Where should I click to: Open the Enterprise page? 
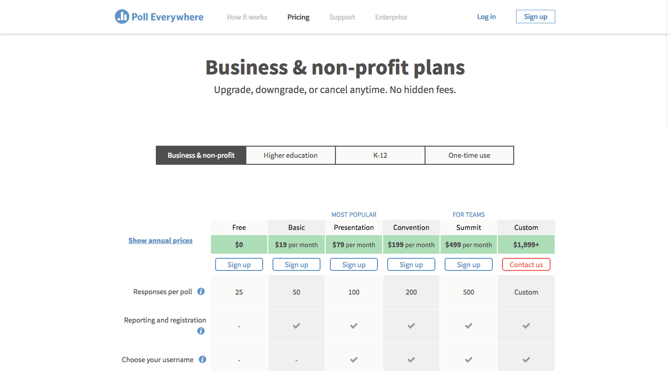[x=391, y=17]
